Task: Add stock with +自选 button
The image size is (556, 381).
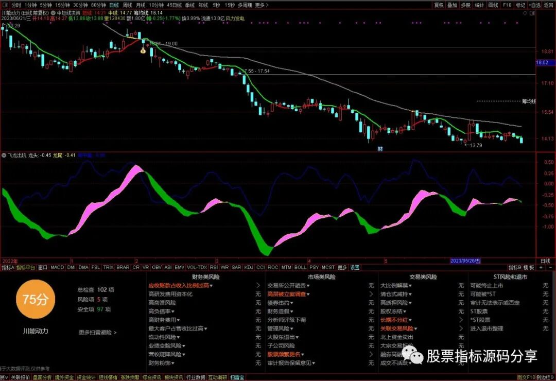Action: [535, 5]
